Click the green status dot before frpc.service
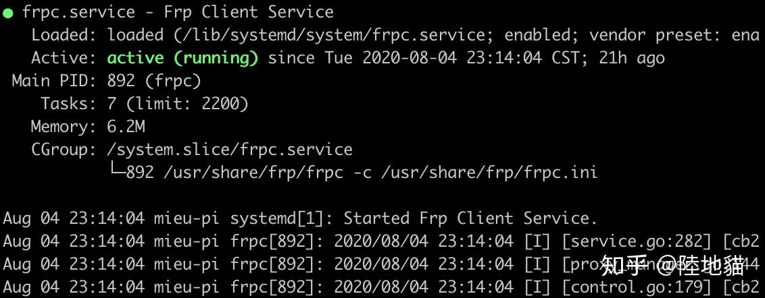The image size is (765, 298). [8, 13]
